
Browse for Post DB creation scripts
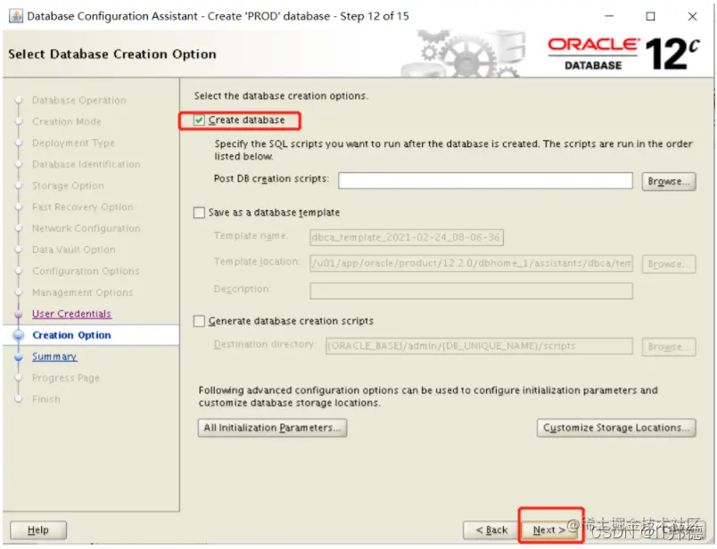point(669,181)
